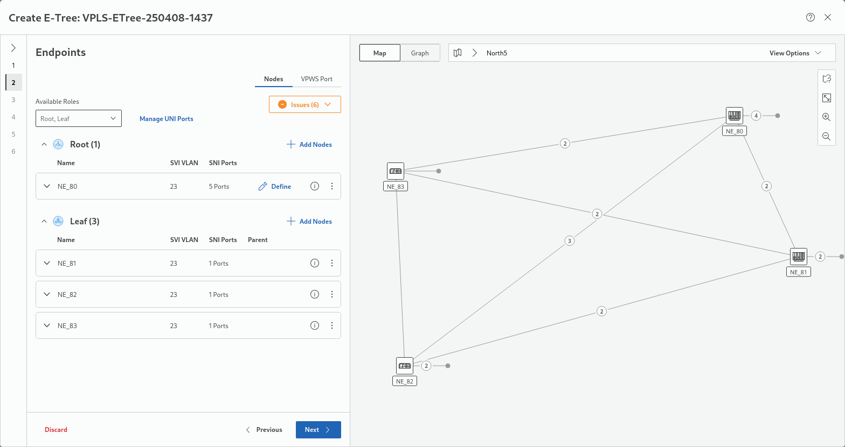This screenshot has width=845, height=447.
Task: Switch map view to Graph
Action: coord(420,53)
